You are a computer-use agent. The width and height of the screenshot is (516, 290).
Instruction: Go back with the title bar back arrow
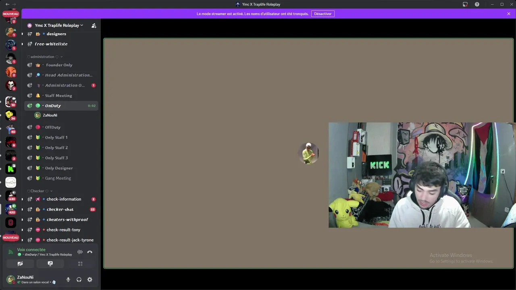[7, 4]
